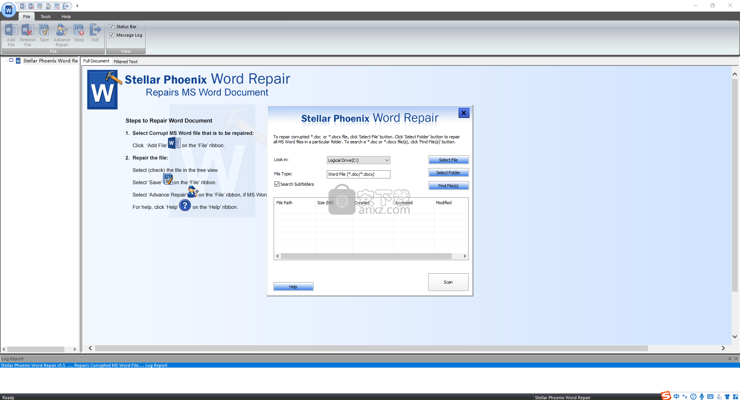Click the keyboard icon in the tray bar
The image size is (740, 400).
point(710,397)
